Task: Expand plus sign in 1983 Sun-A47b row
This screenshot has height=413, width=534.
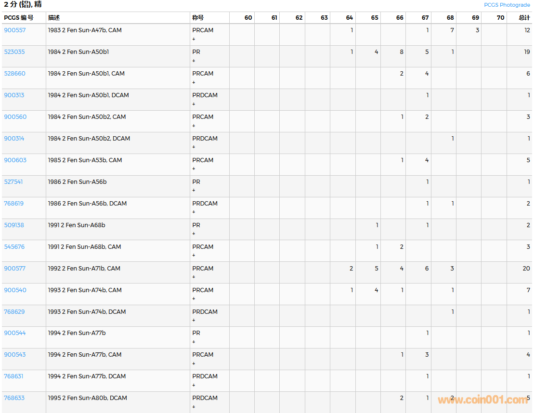Action: (194, 39)
